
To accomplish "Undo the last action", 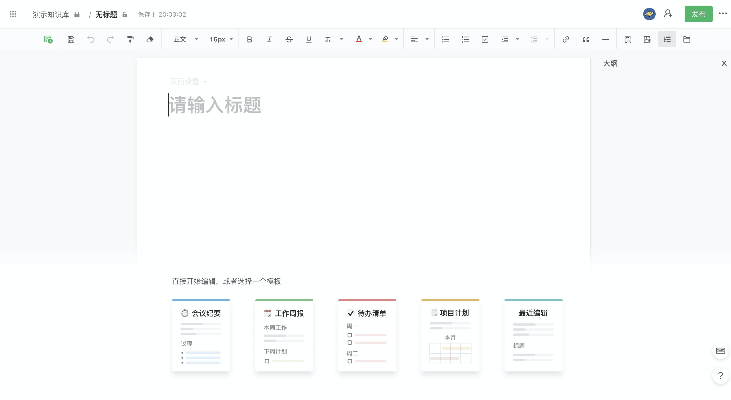I will [90, 39].
